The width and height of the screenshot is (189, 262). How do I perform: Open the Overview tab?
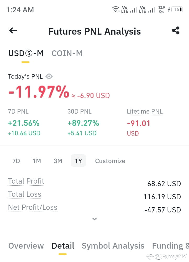[26, 246]
